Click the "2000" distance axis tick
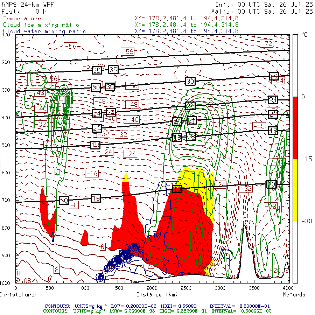The width and height of the screenshot is (315, 315). click(x=152, y=288)
